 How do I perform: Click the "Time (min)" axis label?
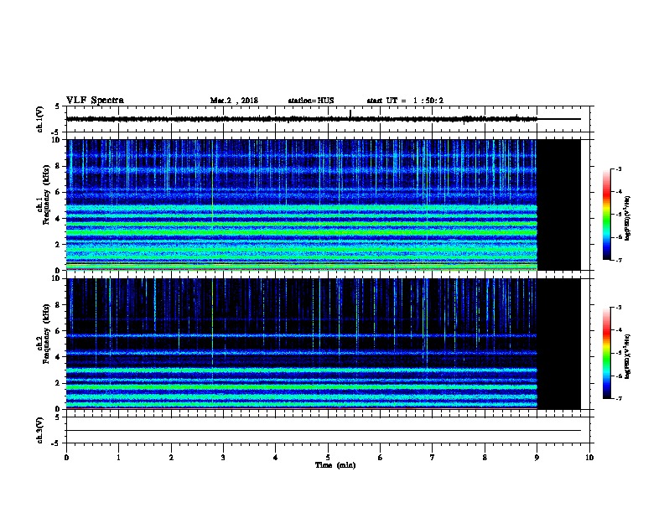pyautogui.click(x=335, y=465)
